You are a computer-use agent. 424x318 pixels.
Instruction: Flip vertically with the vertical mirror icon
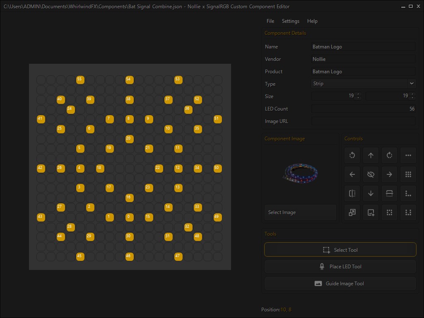click(389, 193)
